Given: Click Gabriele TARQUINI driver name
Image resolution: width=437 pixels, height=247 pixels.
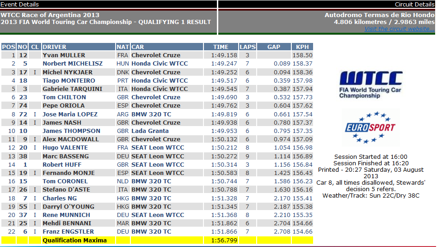Looking at the screenshot, I should tap(72, 89).
